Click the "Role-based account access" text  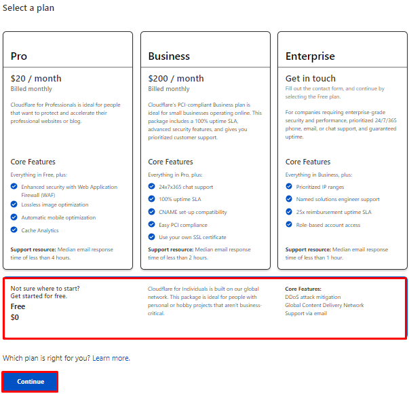[328, 225]
